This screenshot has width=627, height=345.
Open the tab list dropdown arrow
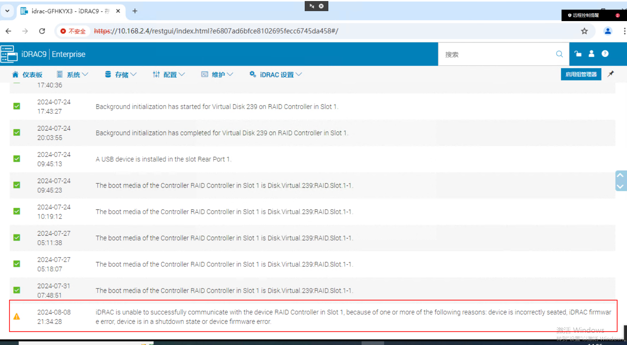point(7,11)
